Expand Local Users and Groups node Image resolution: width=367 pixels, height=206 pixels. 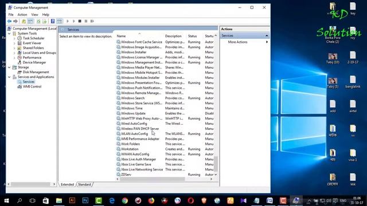click(x=14, y=53)
